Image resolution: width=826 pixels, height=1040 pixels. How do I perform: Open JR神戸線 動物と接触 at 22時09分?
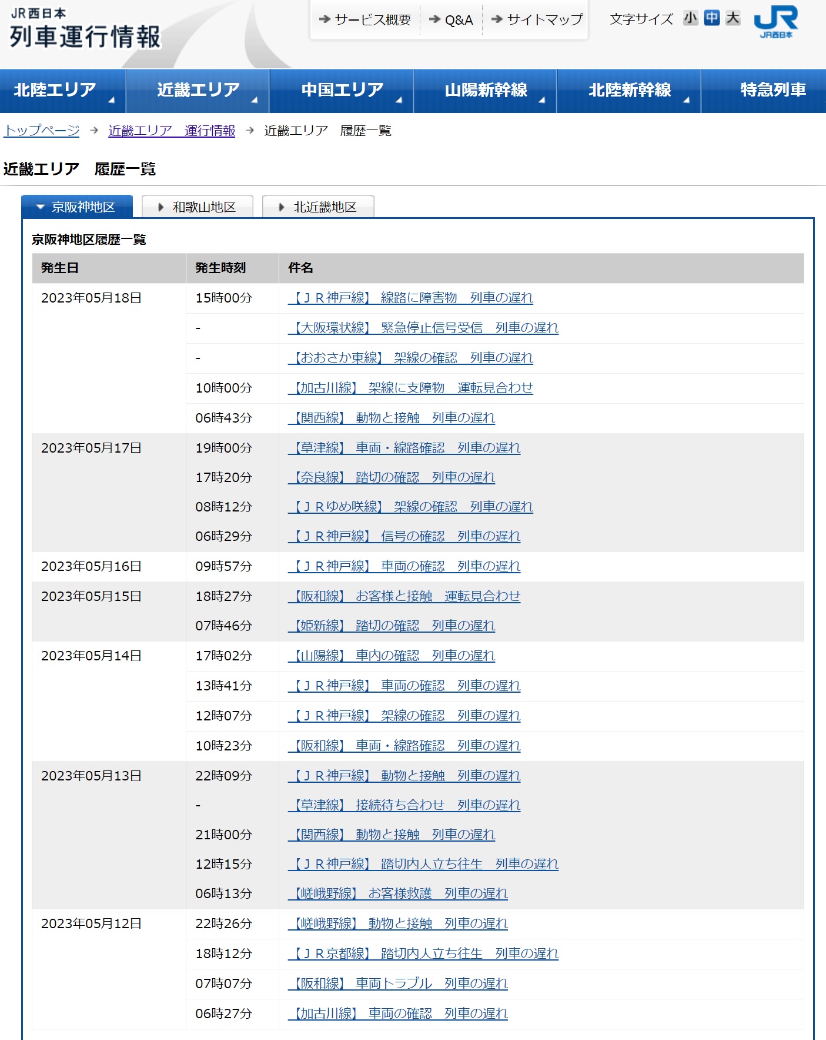click(404, 776)
